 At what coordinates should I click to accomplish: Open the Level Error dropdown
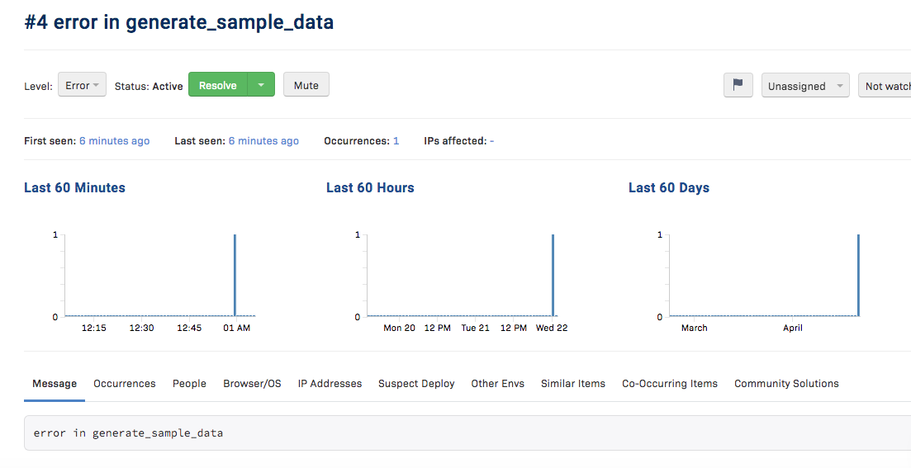coord(82,85)
